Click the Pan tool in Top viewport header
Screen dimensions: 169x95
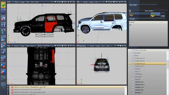tap(64, 46)
